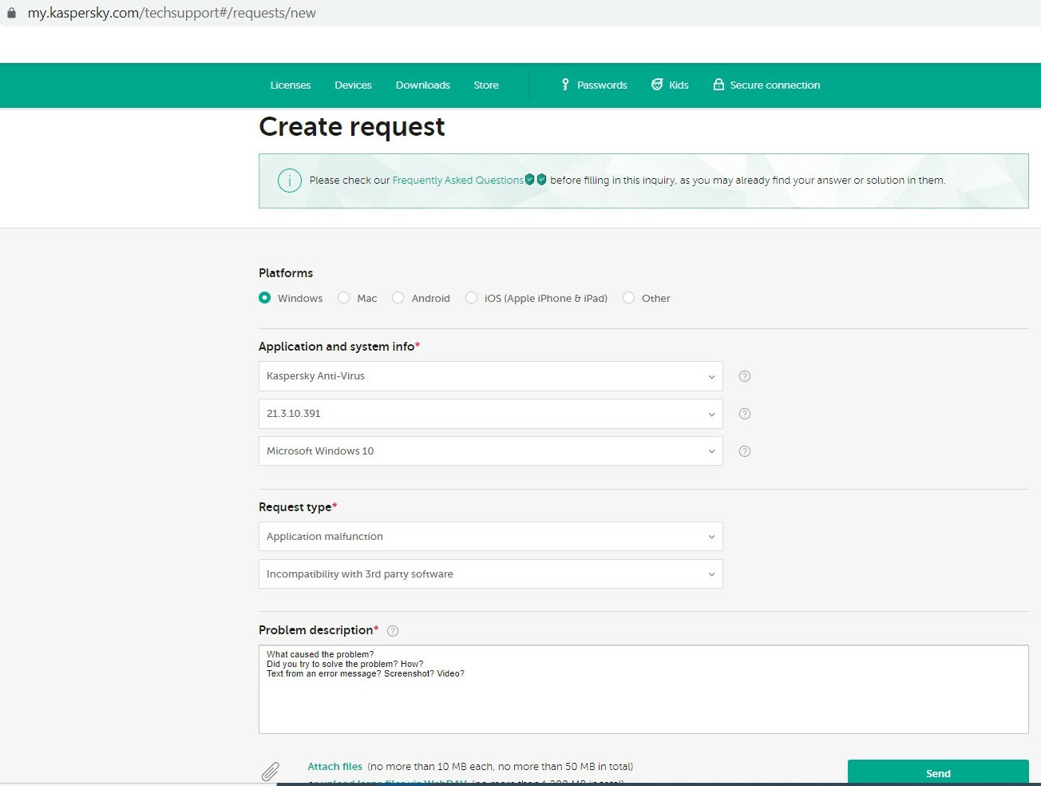The height and width of the screenshot is (786, 1041).
Task: Open Incompatibility with 3rd party software dropdown
Action: (x=490, y=574)
